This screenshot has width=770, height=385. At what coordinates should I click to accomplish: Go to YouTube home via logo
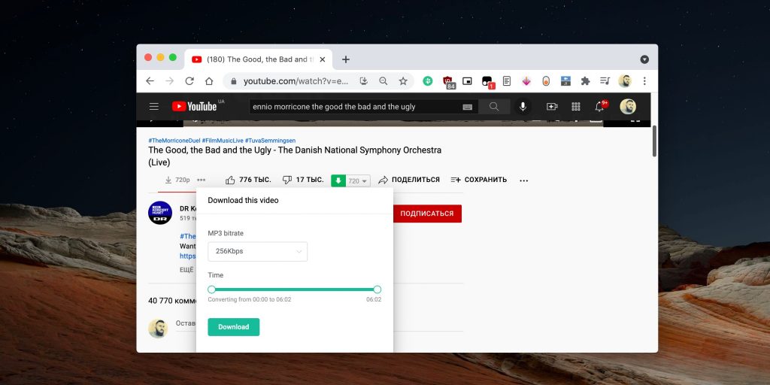(x=195, y=106)
